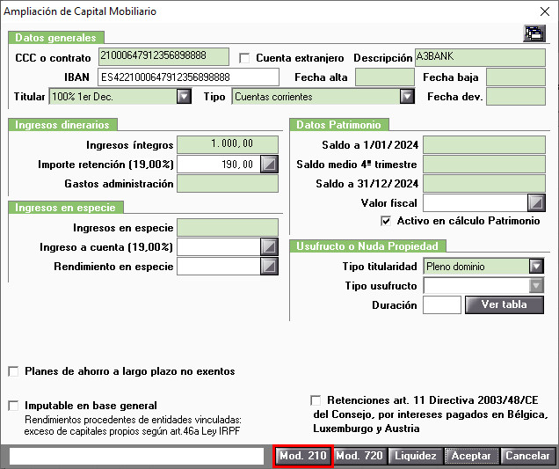Click the icon in the top-right corner
559x469 pixels.
pos(534,34)
